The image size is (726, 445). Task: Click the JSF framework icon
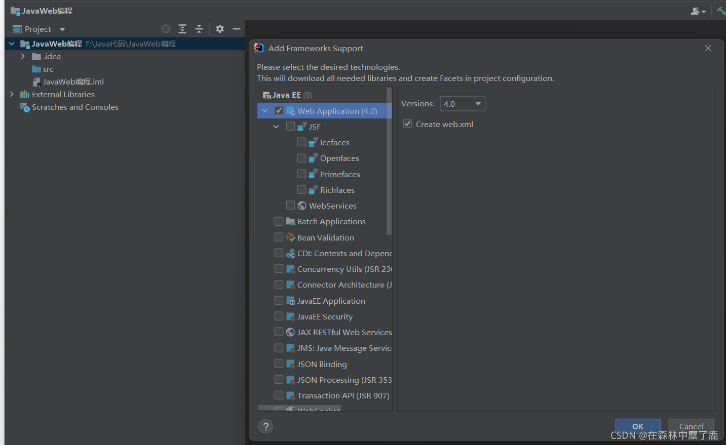tap(302, 126)
